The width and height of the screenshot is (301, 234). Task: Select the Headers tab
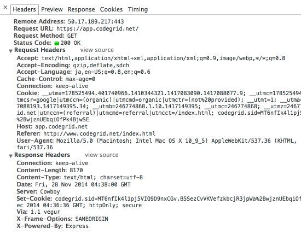[x=25, y=9]
